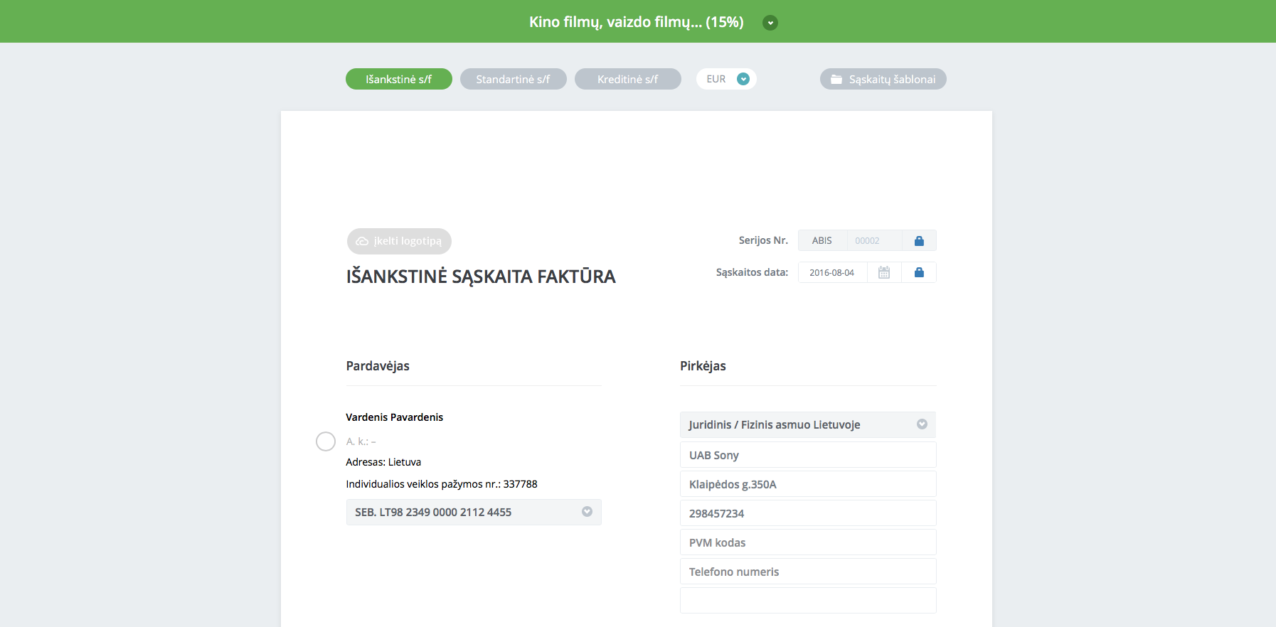The width and height of the screenshot is (1276, 627).
Task: Select the Išankstinė s/f tab
Action: (x=399, y=79)
